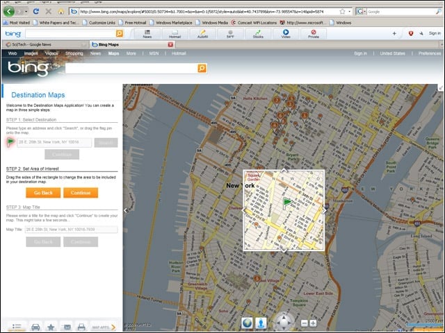Click the map pan compass control
The width and height of the screenshot is (445, 333).
[x=284, y=322]
